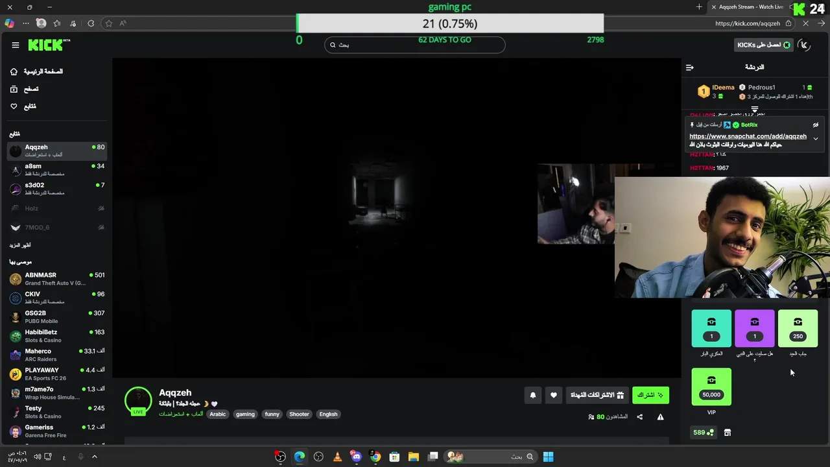Viewport: 830px width, 467px height.
Task: Click the Kick search field
Action: [415, 45]
